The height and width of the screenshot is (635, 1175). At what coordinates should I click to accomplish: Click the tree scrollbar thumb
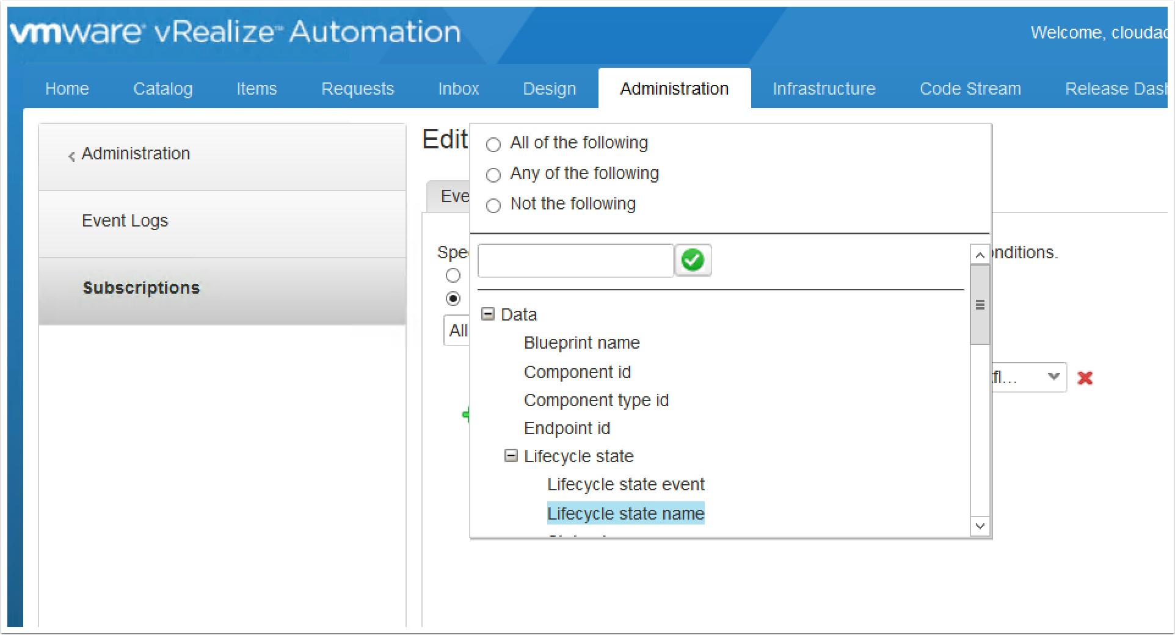pyautogui.click(x=980, y=304)
